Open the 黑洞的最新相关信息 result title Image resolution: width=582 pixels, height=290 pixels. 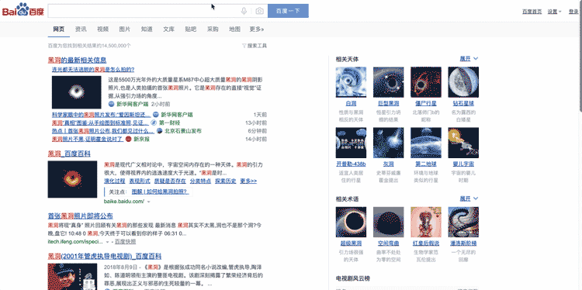click(77, 60)
